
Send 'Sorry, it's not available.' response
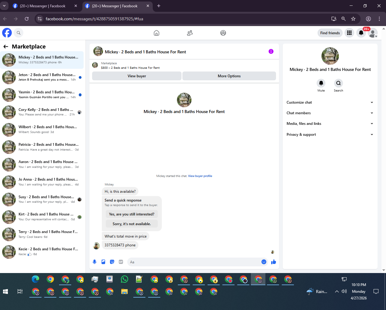[131, 224]
